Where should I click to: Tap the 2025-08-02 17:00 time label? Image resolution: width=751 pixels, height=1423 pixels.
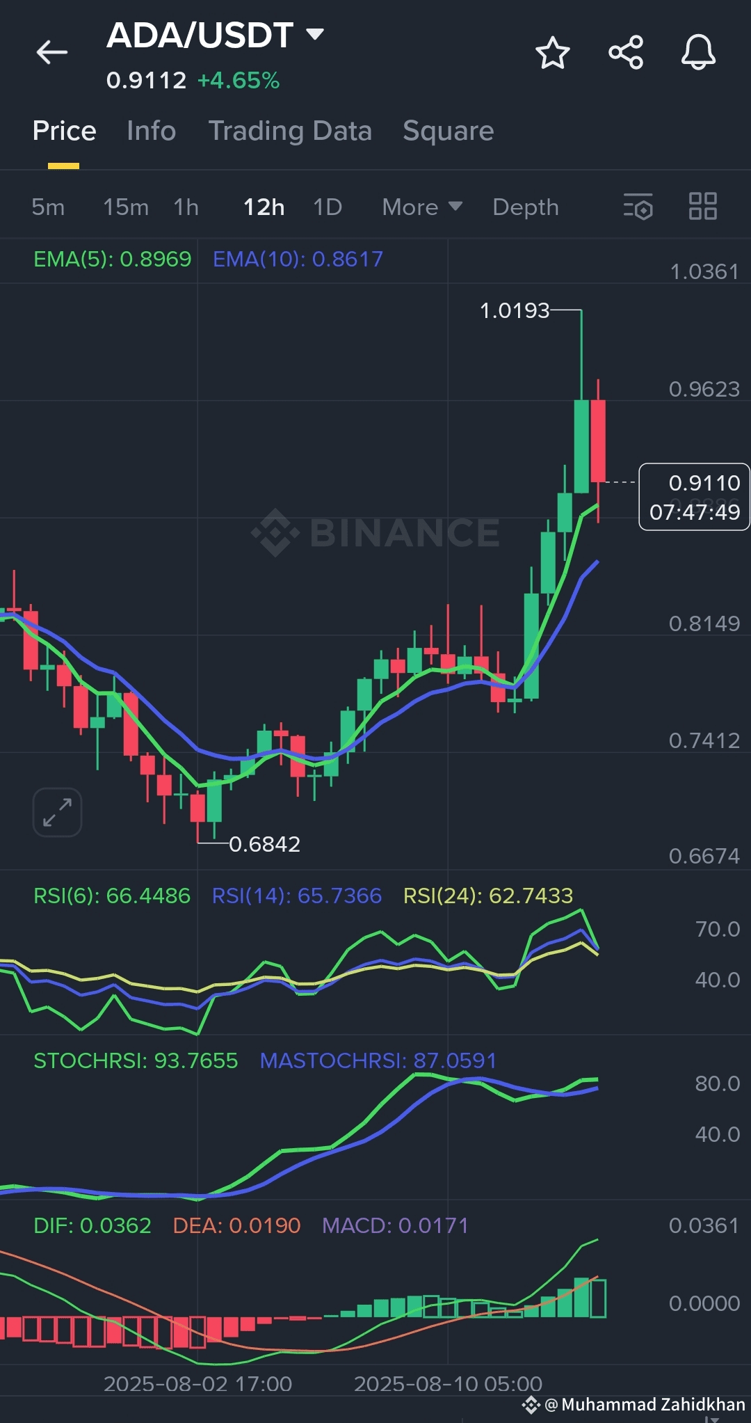point(197,1383)
